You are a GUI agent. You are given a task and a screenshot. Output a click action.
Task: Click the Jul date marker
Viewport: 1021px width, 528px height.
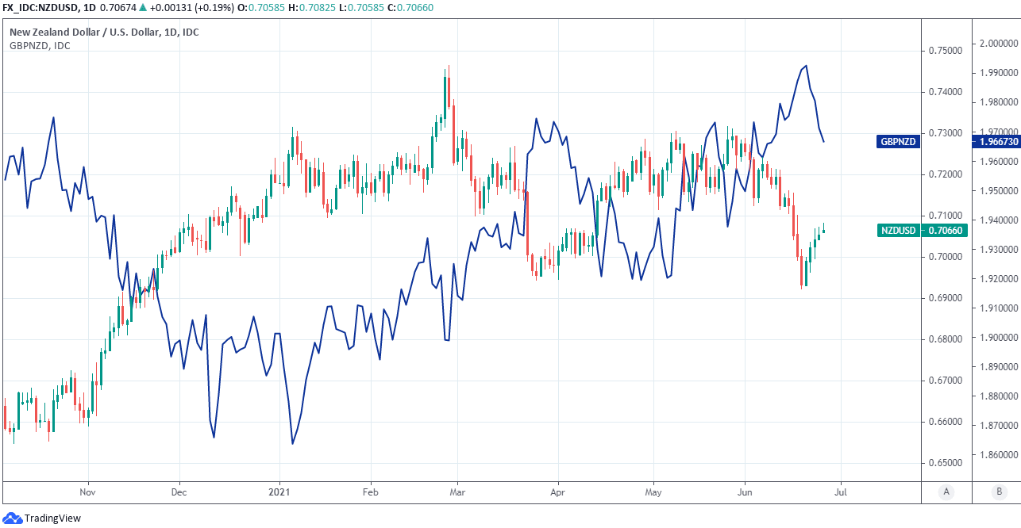840,492
